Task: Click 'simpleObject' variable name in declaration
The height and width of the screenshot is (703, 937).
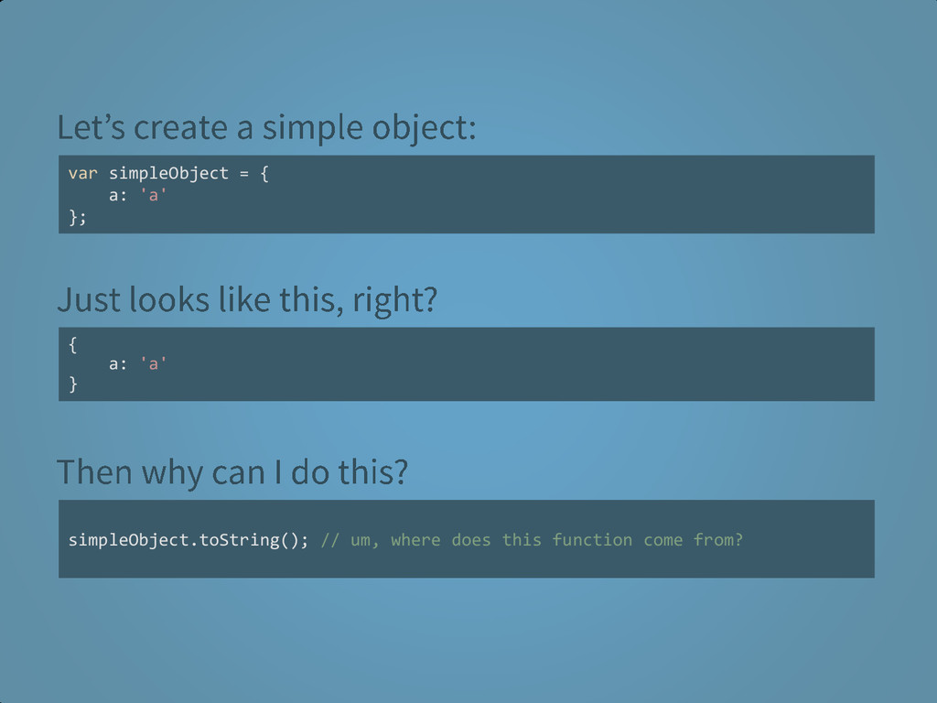Action: click(x=168, y=174)
